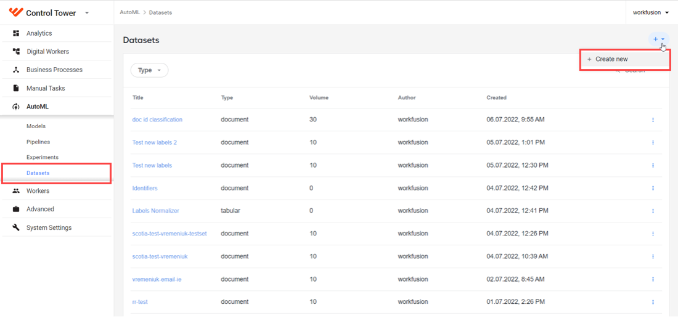The image size is (678, 318).
Task: Open the Labels Normalizer dataset
Action: click(156, 211)
